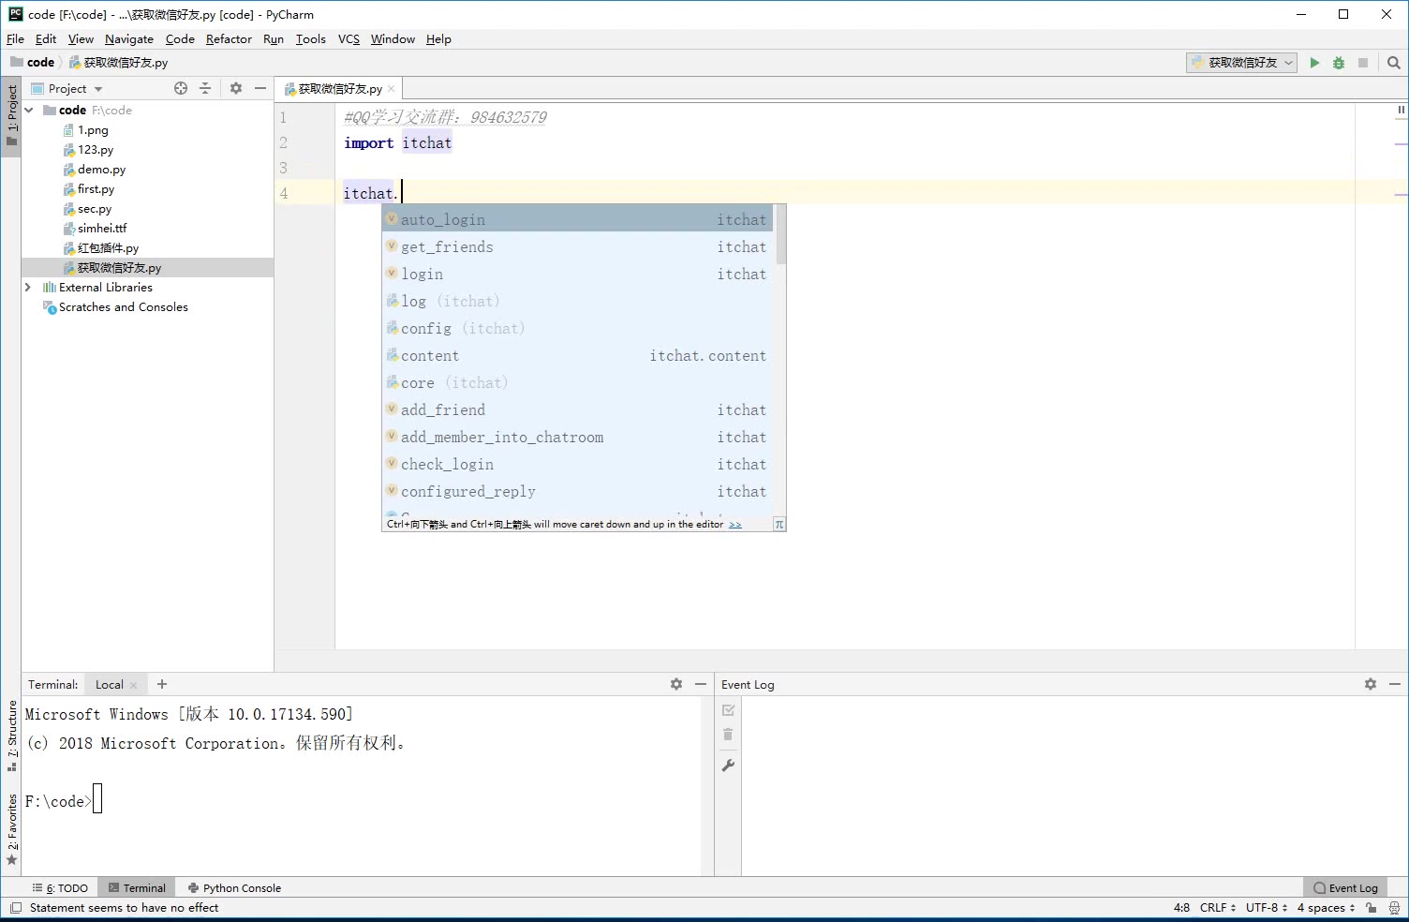This screenshot has width=1409, height=922.
Task: Switch to Python Console tab
Action: [x=234, y=888]
